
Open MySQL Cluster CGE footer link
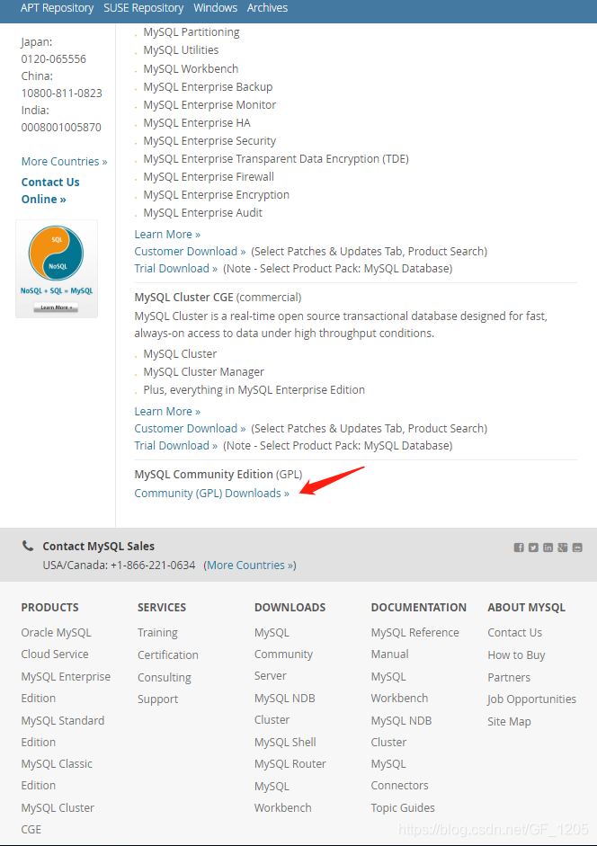pos(58,818)
